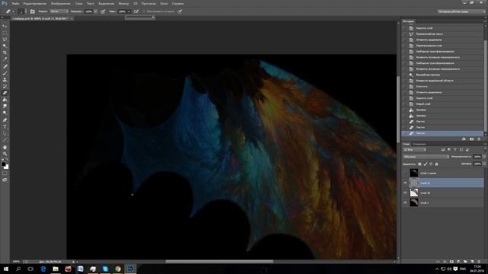
Task: Open the Изображение menu
Action: 61,3
